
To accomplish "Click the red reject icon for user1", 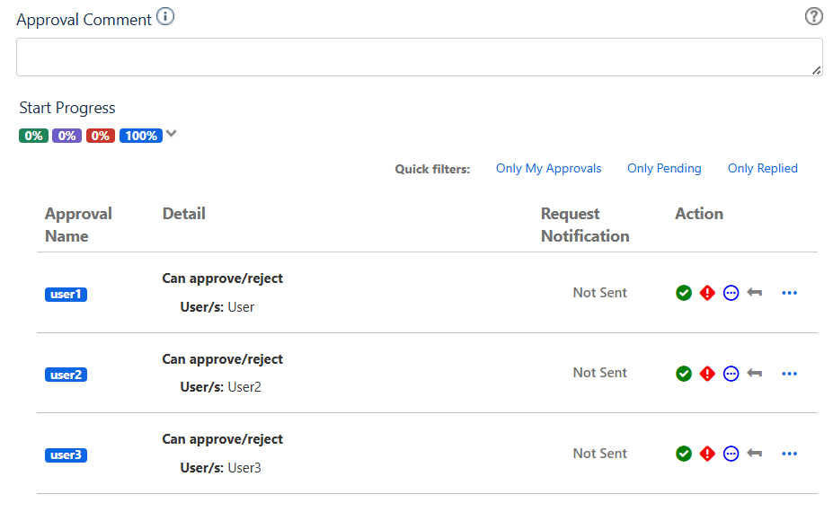I will coord(707,293).
